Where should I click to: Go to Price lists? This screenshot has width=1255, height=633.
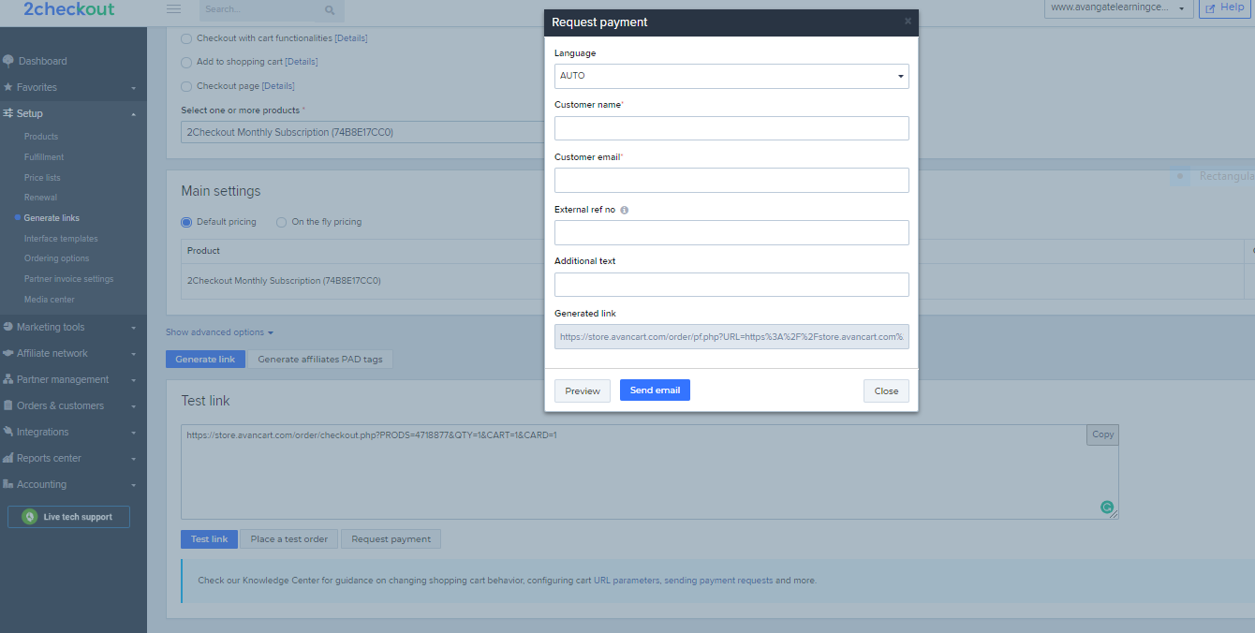[42, 178]
